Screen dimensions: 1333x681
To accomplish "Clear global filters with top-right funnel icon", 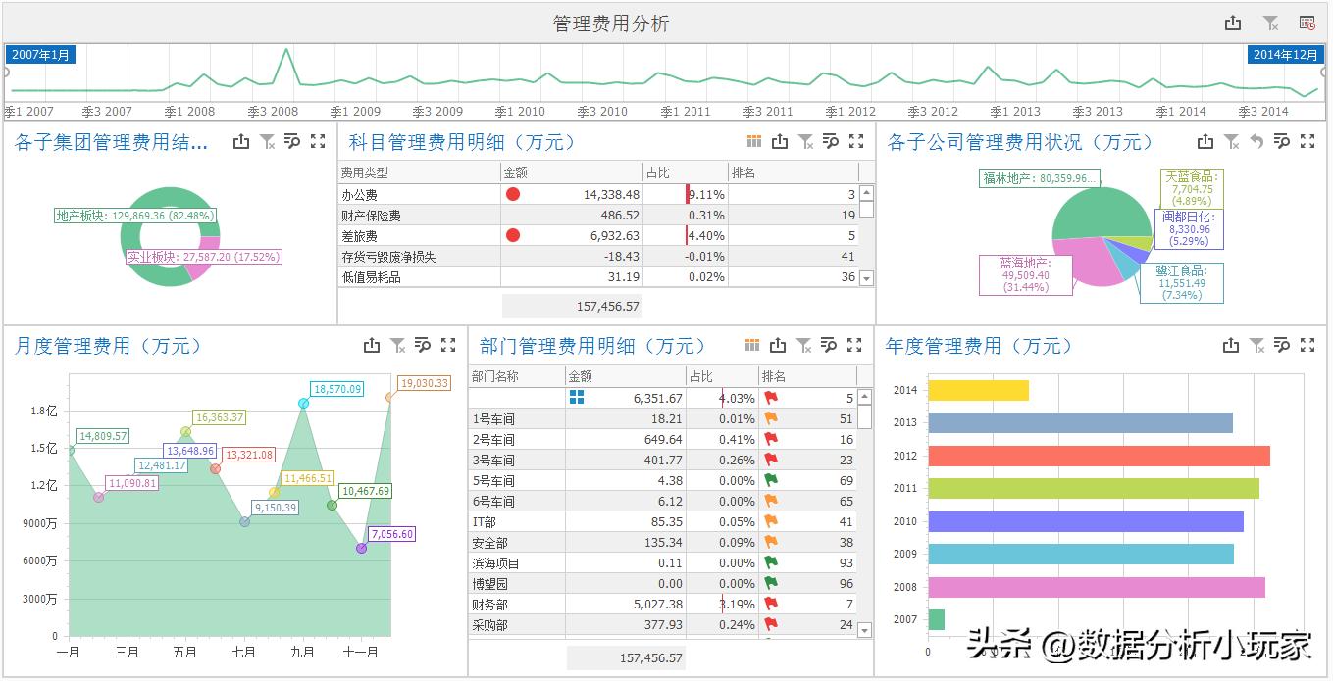I will click(1268, 21).
